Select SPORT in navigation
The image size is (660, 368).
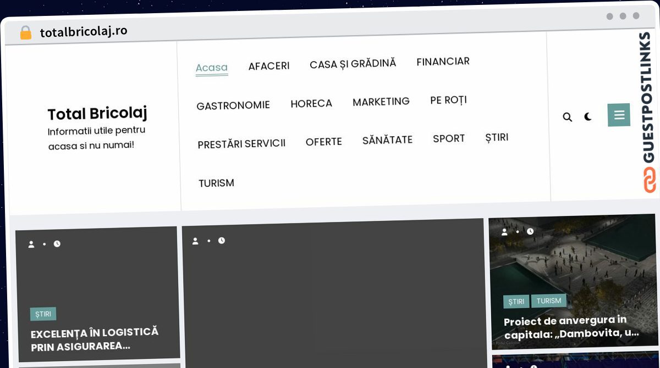pos(449,138)
